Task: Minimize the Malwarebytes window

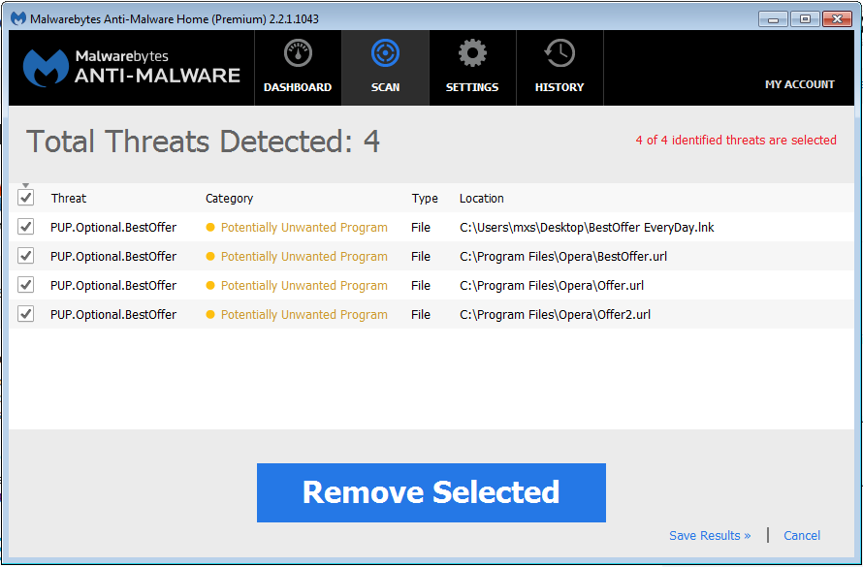Action: click(x=773, y=19)
